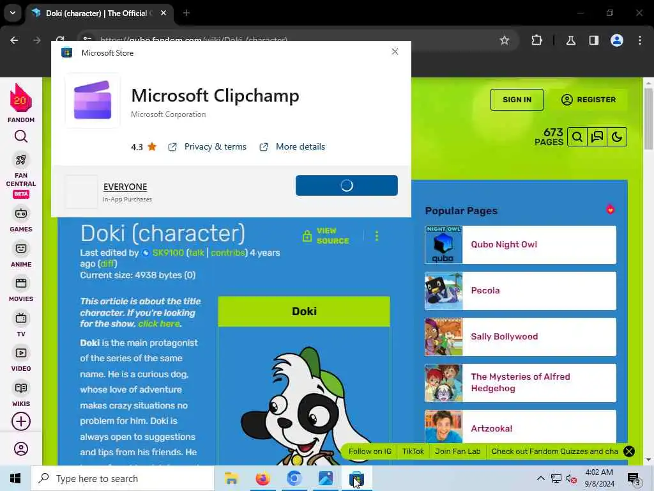Open the contribs link
654x491 pixels.
228,253
